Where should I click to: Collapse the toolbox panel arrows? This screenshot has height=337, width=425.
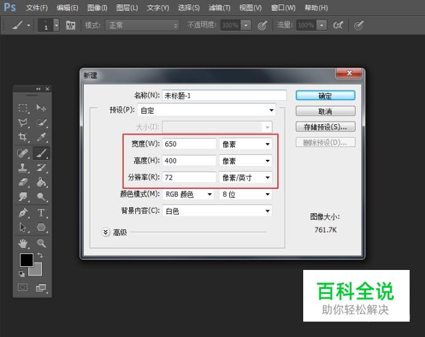tap(38, 89)
